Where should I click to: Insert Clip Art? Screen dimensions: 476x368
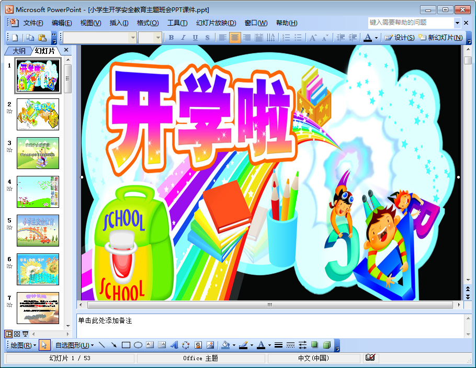pyautogui.click(x=198, y=345)
